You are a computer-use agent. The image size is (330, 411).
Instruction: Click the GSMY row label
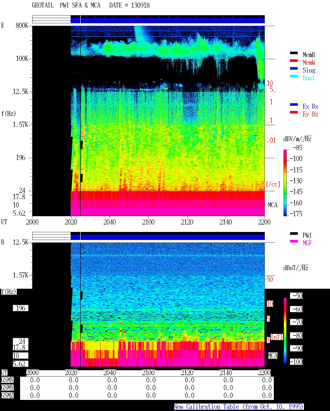point(7,388)
